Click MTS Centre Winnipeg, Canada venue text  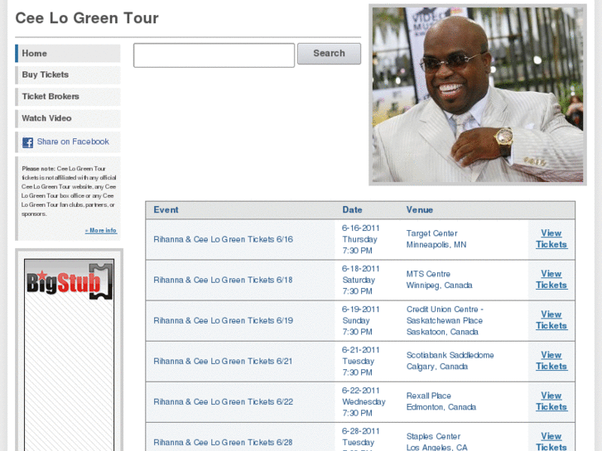point(439,280)
